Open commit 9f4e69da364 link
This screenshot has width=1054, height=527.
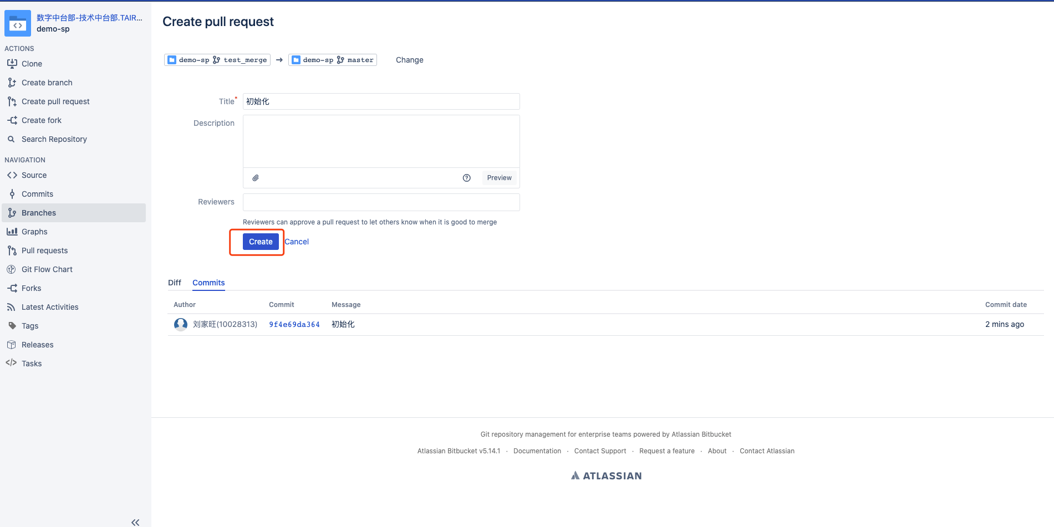(294, 325)
